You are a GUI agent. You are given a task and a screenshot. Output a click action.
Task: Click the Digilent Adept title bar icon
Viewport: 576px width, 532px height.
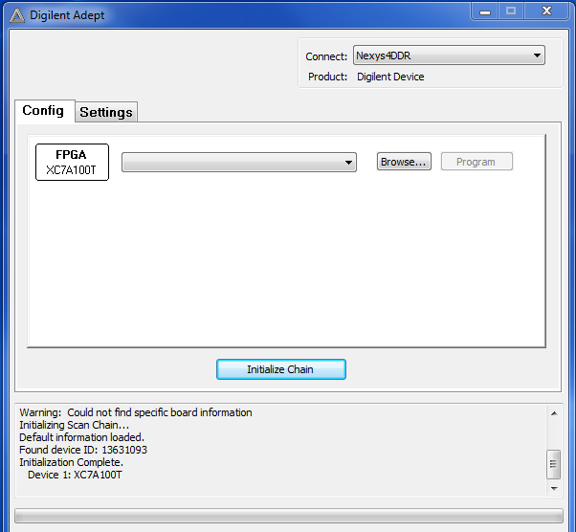tap(16, 14)
